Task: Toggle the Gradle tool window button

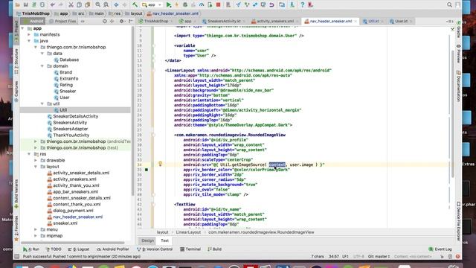Action: coord(459,30)
